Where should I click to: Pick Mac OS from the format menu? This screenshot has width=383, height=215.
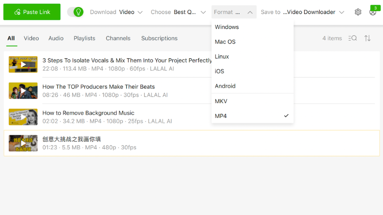225,42
